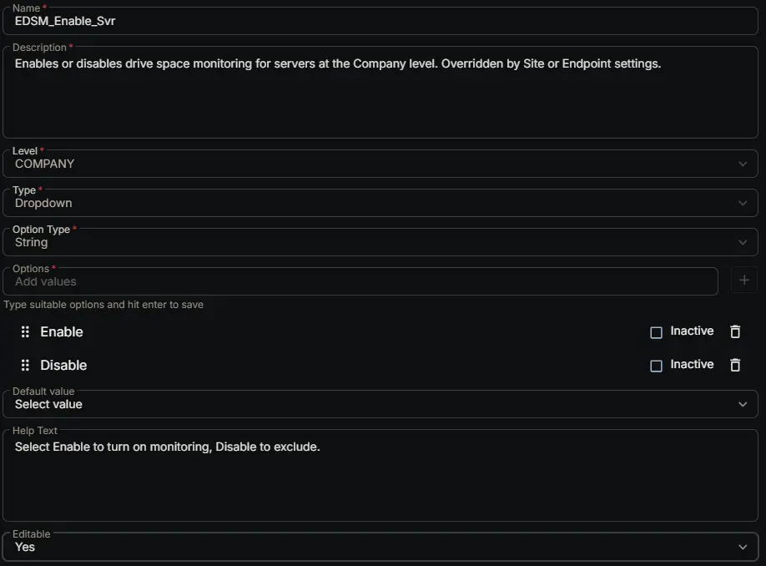Select the Disable option label
The width and height of the screenshot is (766, 566).
pyautogui.click(x=63, y=365)
